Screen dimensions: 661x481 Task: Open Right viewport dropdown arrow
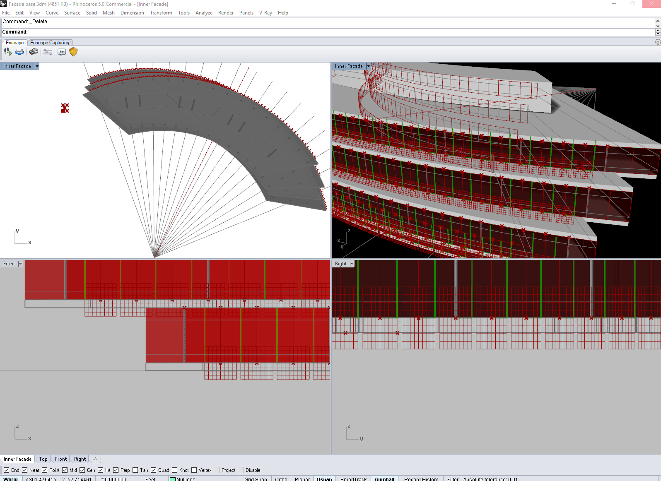352,264
